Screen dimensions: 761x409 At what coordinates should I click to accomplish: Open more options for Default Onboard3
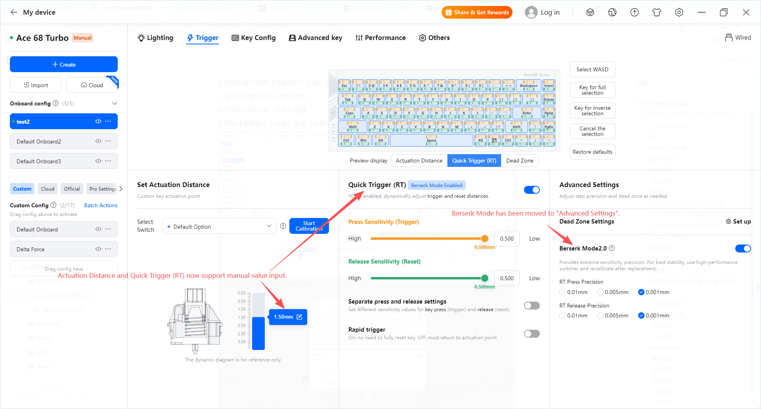[x=108, y=161]
